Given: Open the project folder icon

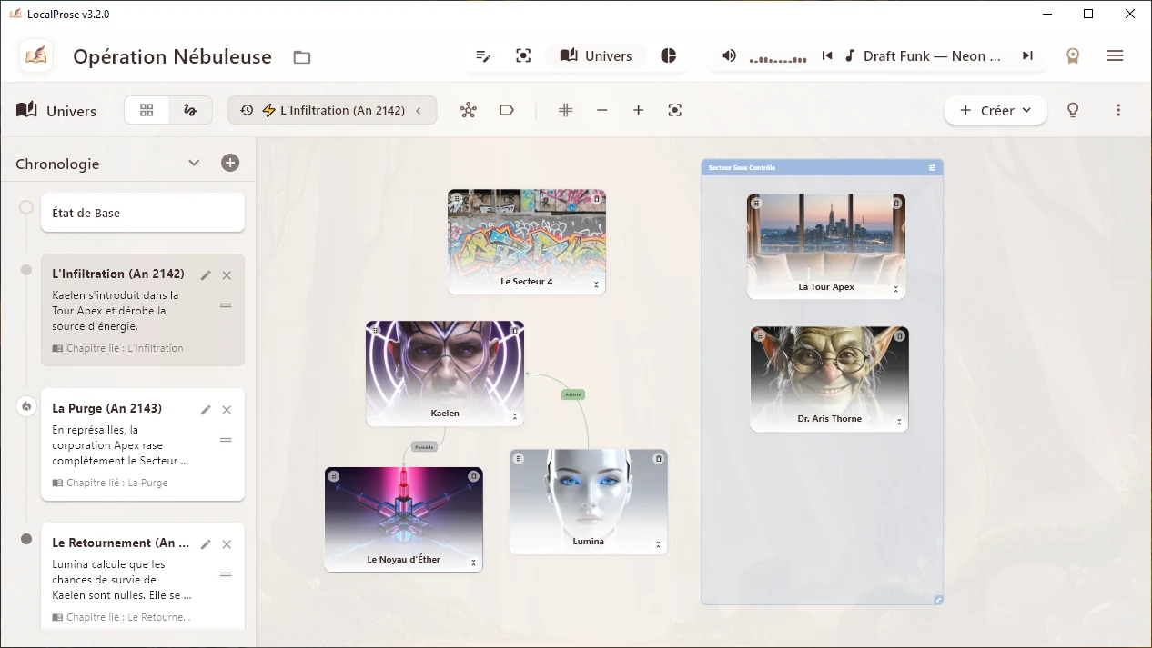Looking at the screenshot, I should [x=302, y=56].
